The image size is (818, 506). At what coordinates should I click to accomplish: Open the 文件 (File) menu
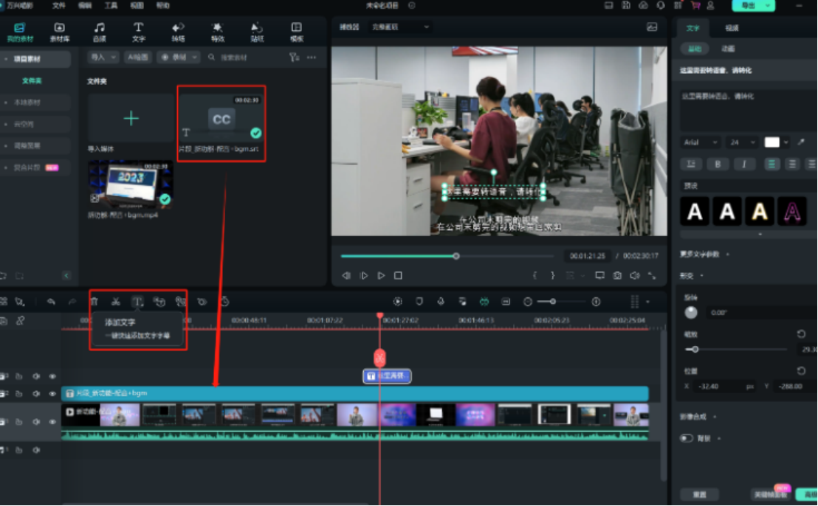point(59,5)
